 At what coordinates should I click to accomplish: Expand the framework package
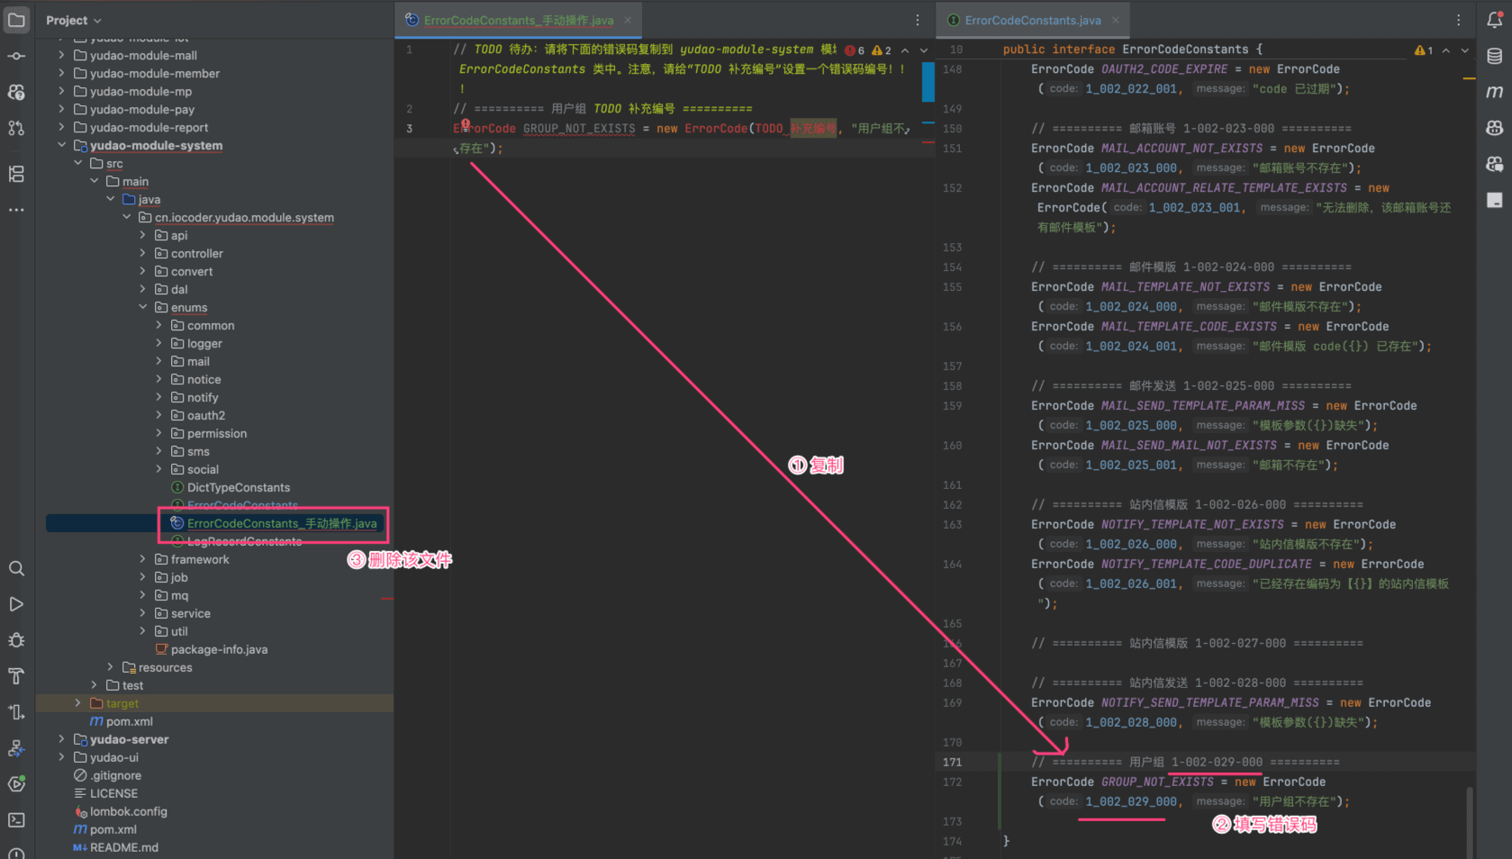142,559
